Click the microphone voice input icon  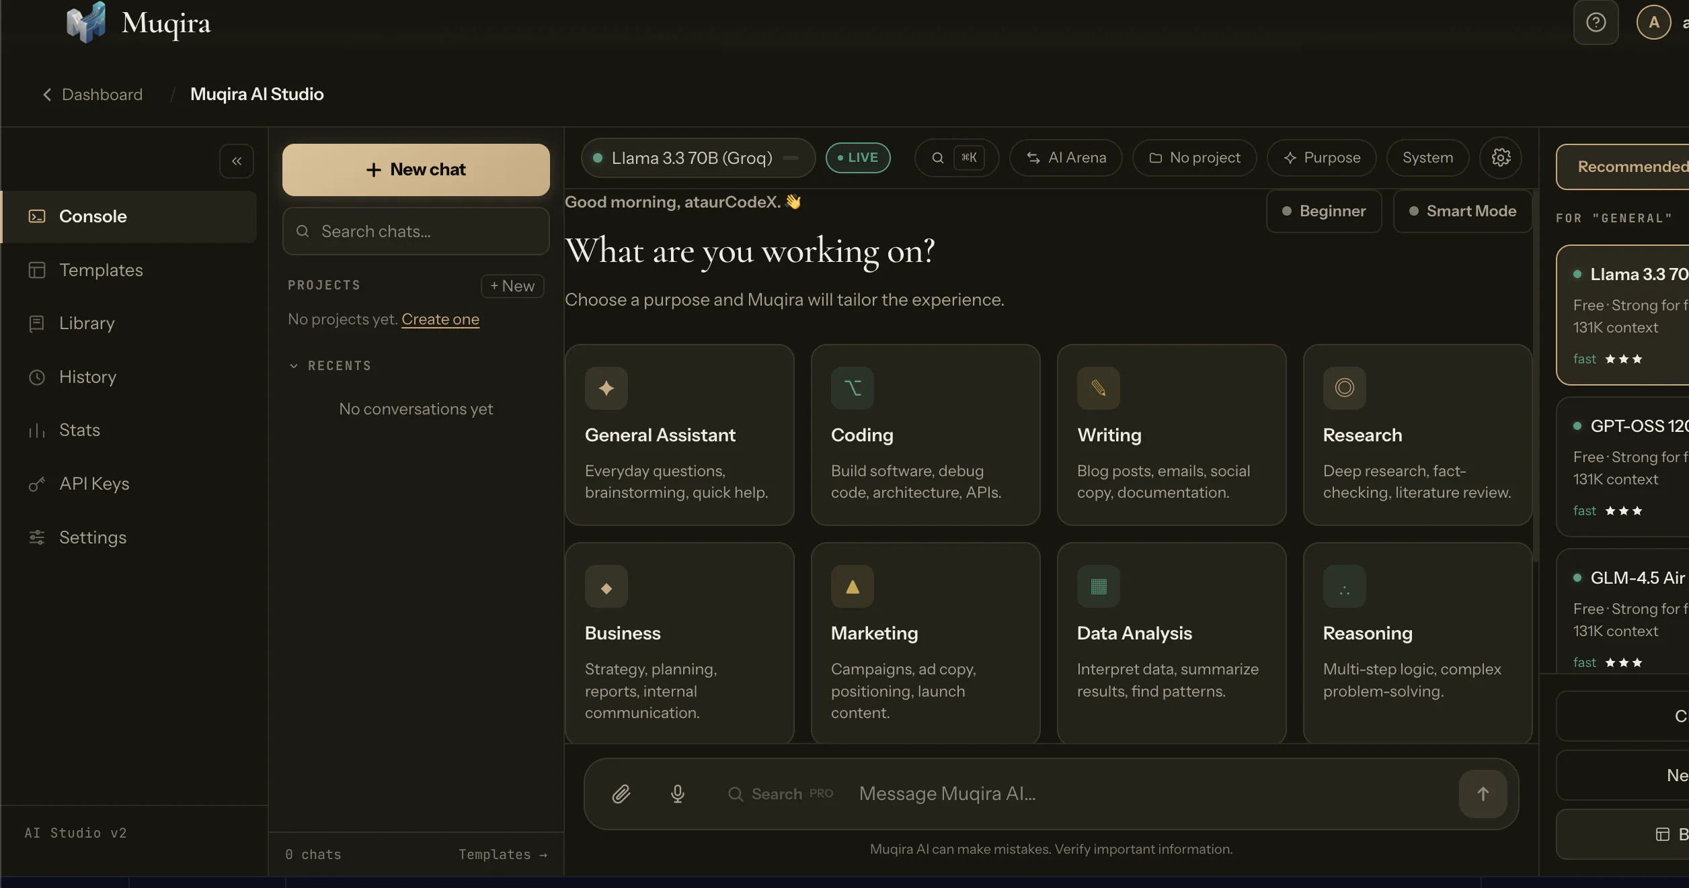click(x=678, y=794)
